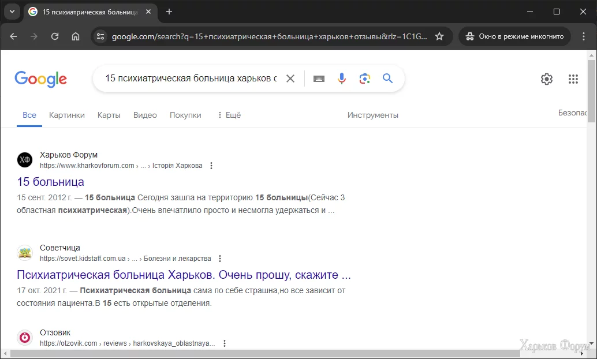Go forward to next page
The image size is (597, 359).
click(x=34, y=36)
